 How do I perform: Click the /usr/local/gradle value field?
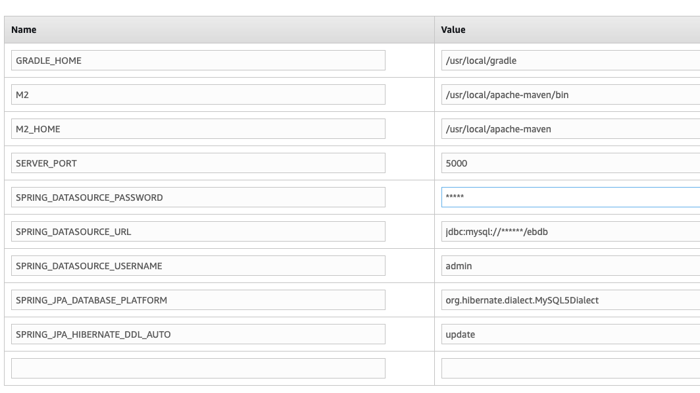570,61
